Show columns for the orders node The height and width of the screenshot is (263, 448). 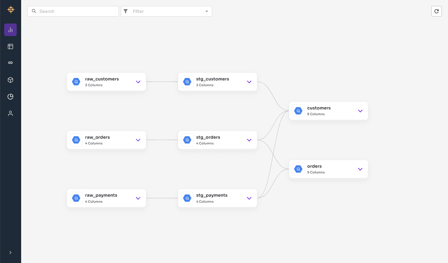pos(360,169)
